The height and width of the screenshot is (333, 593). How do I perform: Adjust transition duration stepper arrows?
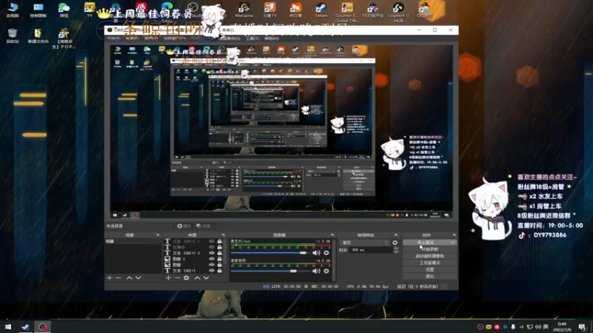[x=396, y=250]
